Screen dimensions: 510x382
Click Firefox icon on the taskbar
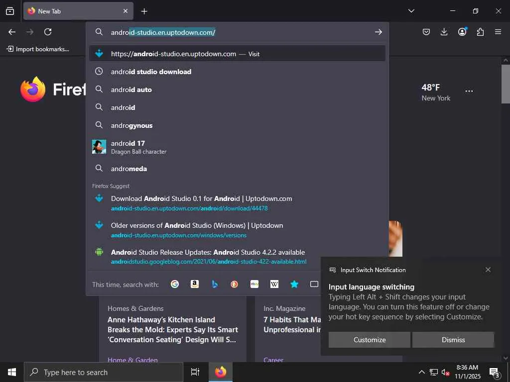point(221,372)
